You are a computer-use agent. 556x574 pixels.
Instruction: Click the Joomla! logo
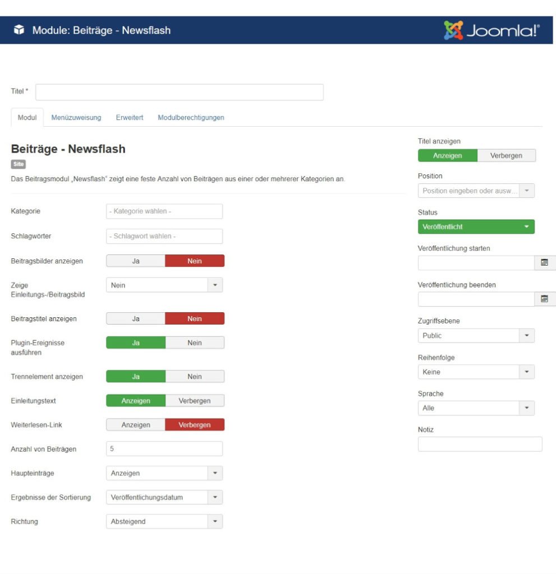(491, 30)
